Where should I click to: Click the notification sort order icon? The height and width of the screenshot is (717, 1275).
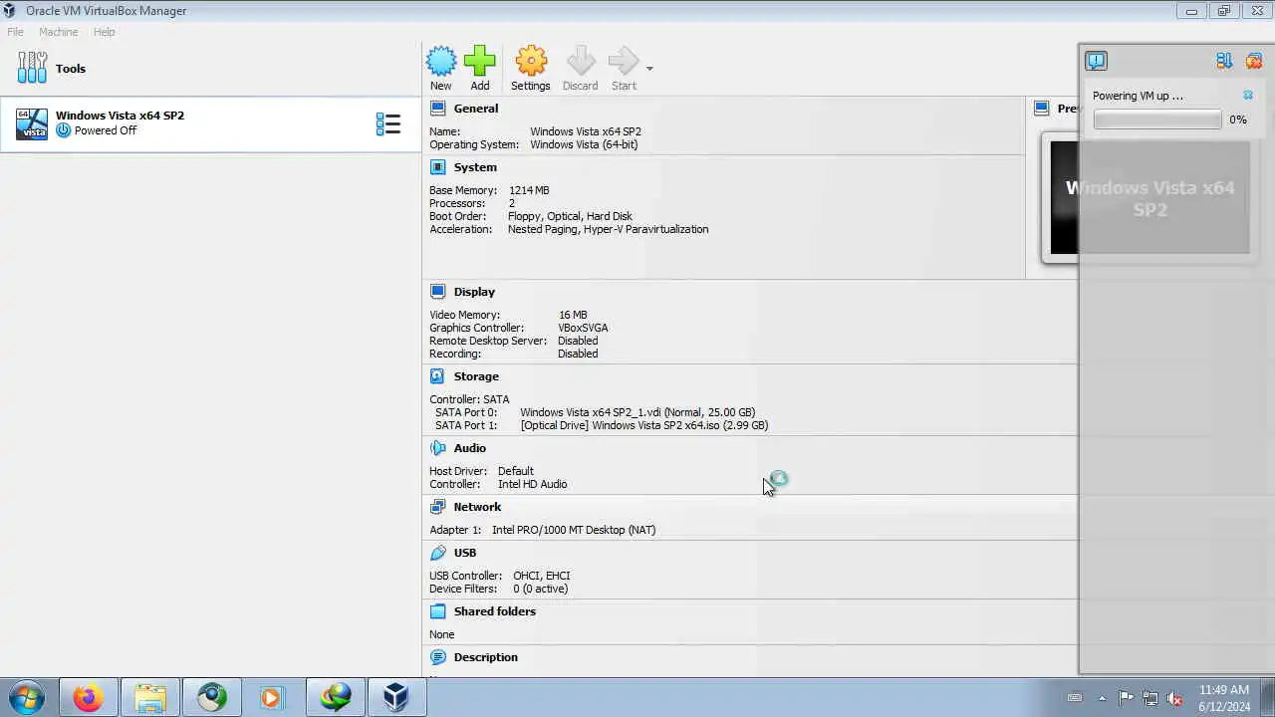click(x=1224, y=62)
